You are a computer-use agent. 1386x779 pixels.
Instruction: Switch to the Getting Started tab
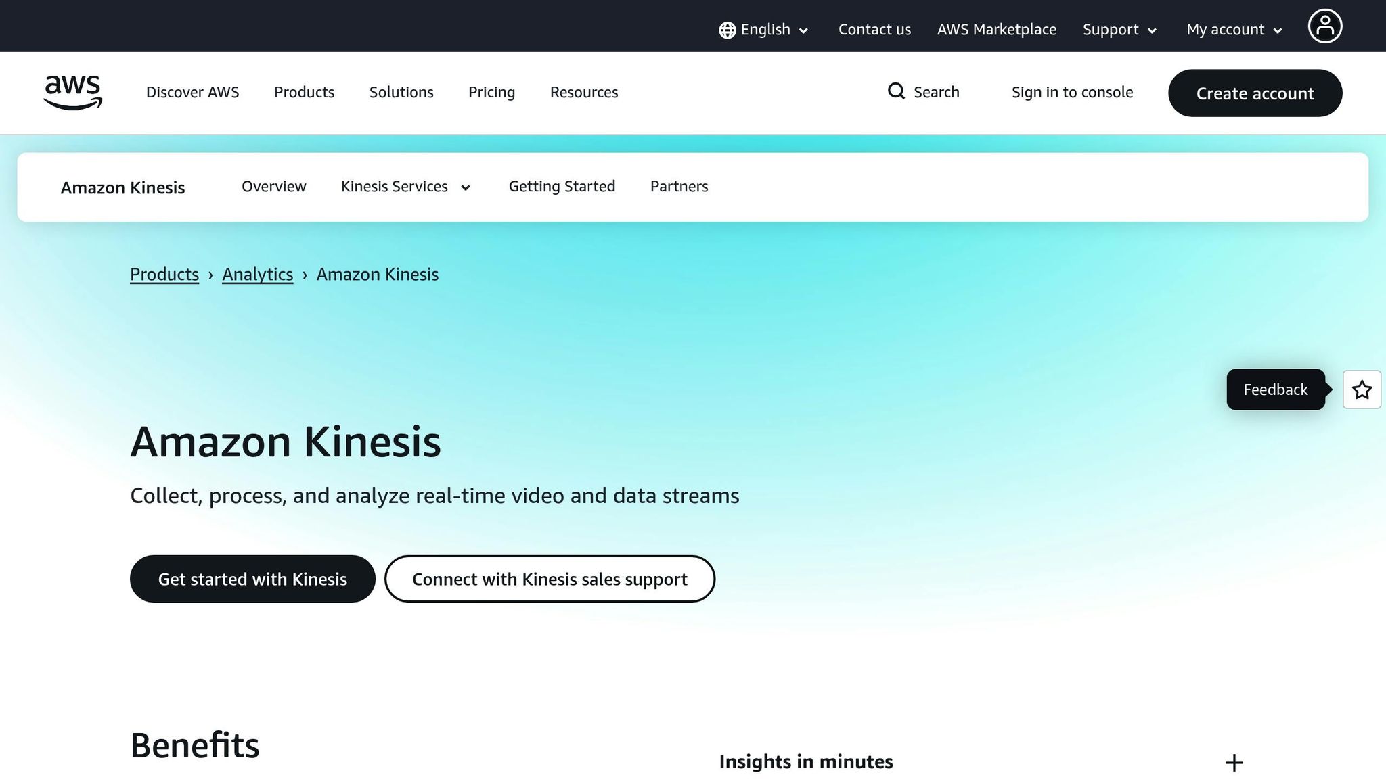point(562,187)
